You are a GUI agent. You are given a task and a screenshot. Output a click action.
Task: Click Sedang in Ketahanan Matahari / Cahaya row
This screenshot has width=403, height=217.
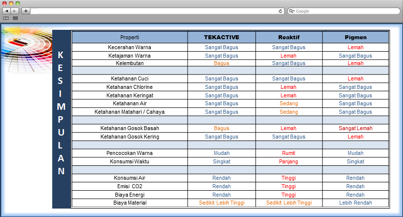289,112
